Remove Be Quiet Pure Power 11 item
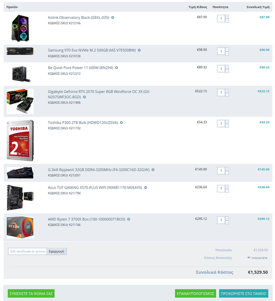 point(116,68)
